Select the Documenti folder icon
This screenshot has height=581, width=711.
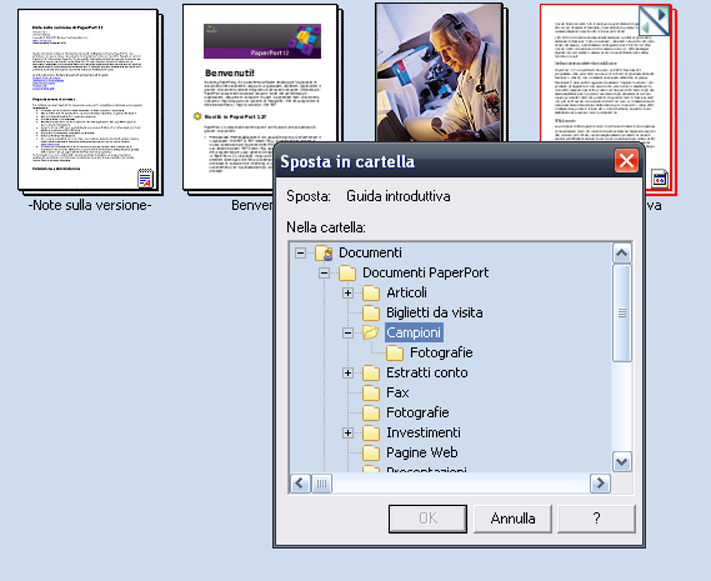coord(324,253)
